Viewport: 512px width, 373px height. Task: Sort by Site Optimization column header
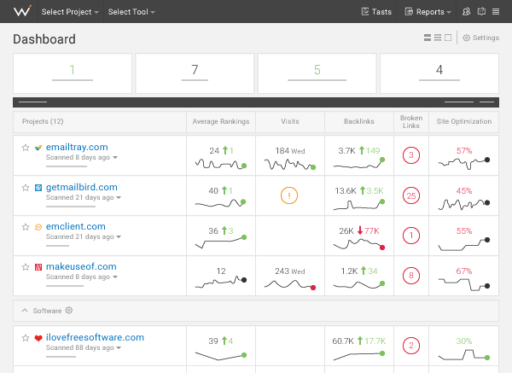464,121
